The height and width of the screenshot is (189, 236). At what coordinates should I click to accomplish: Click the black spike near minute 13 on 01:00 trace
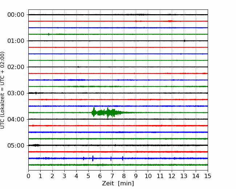tap(184, 41)
